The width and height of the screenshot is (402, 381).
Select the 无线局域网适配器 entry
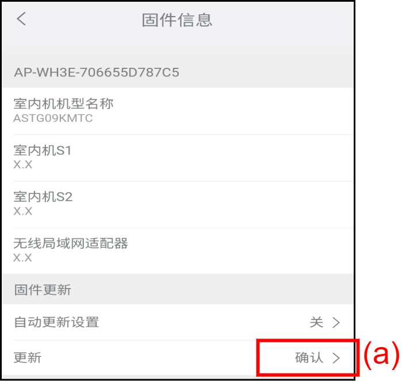point(178,251)
